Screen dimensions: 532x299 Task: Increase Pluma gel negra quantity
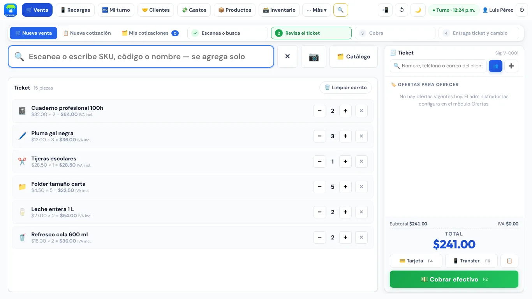345,136
